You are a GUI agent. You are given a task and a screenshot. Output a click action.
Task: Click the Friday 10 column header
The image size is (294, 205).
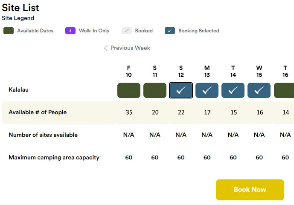coord(129,71)
